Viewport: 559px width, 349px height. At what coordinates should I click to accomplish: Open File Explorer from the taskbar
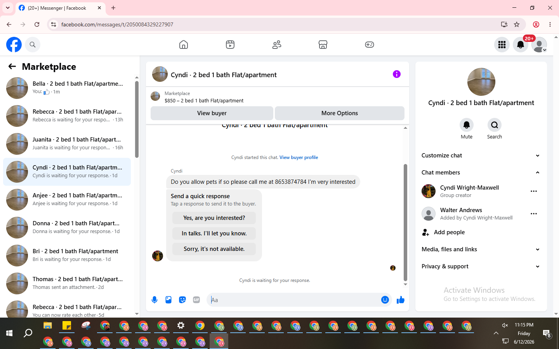[48, 326]
